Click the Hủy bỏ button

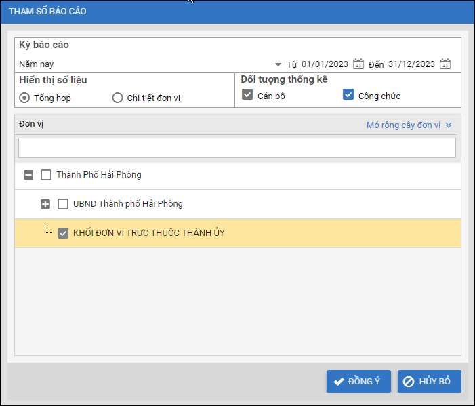click(x=429, y=382)
